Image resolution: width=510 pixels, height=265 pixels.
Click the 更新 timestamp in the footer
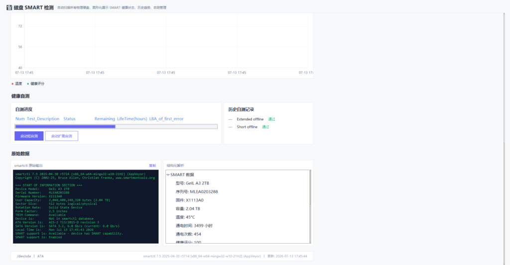tap(287, 256)
